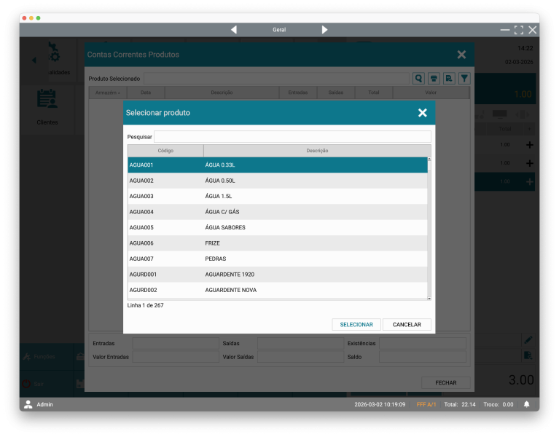Close the Selecionar produto dialog
Screen dimensions: 559x437
[422, 113]
